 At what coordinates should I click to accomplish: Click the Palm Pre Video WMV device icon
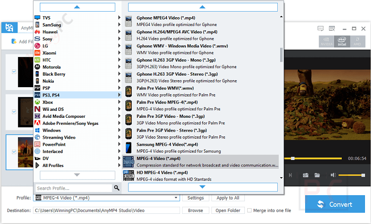[128, 91]
